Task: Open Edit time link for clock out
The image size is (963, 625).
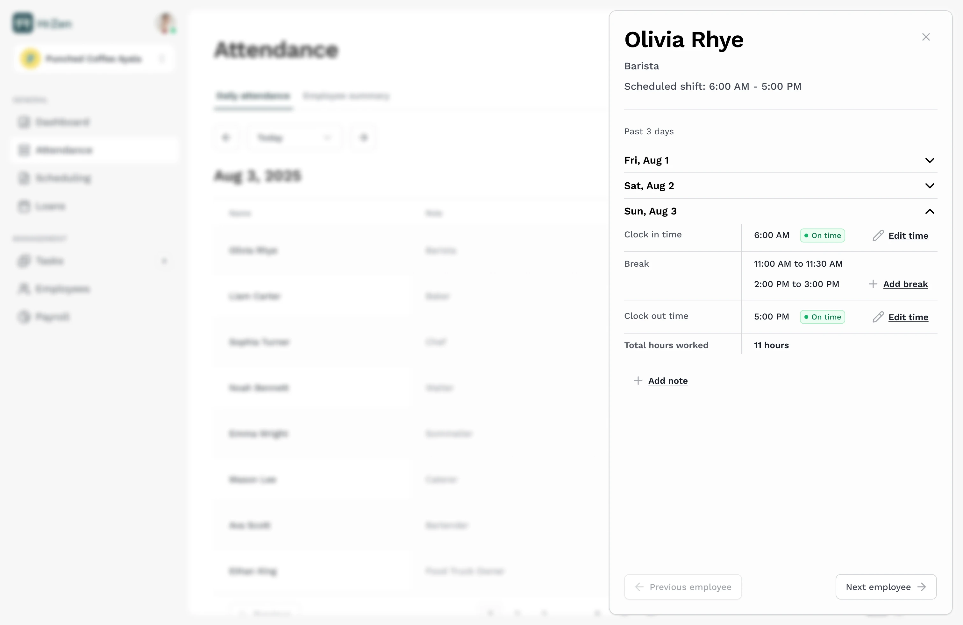Action: [x=908, y=317]
